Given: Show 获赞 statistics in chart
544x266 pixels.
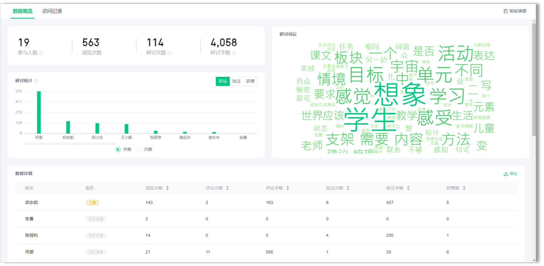Looking at the screenshot, I should point(250,81).
